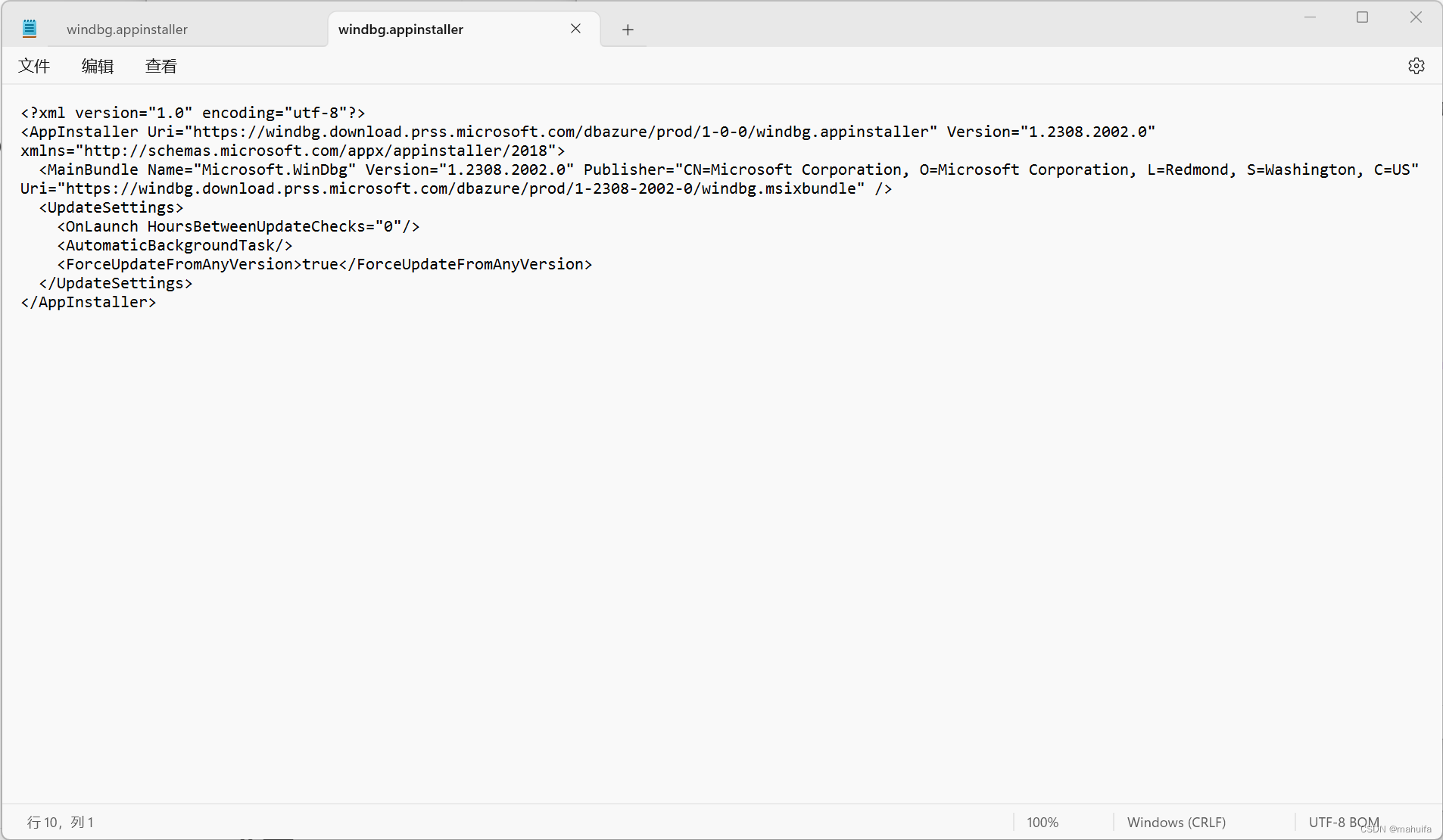This screenshot has height=840, width=1443.
Task: Open Notepad settings gear icon
Action: (1417, 66)
